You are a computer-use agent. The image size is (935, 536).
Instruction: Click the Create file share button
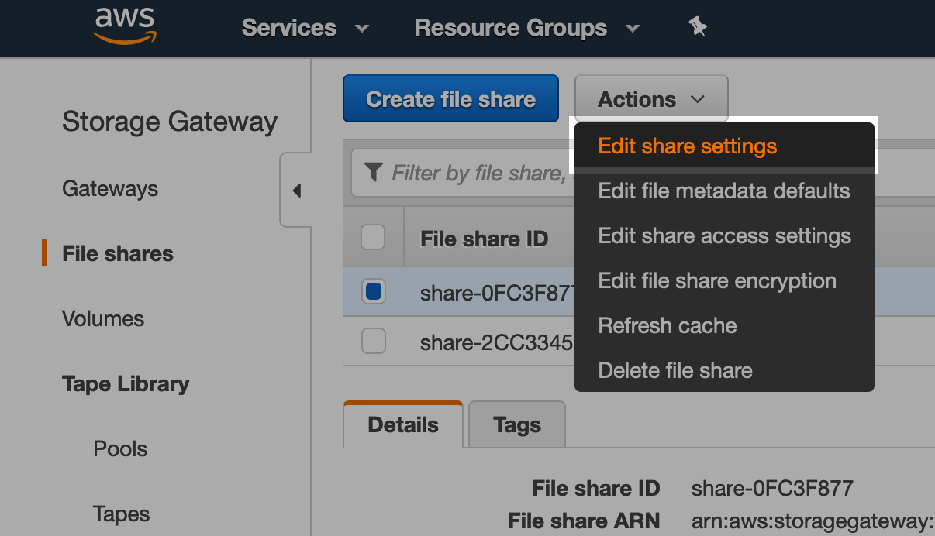(x=450, y=98)
